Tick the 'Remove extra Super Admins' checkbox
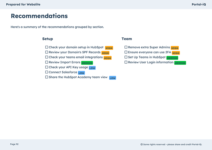This screenshot has width=212, height=150. tap(126, 47)
